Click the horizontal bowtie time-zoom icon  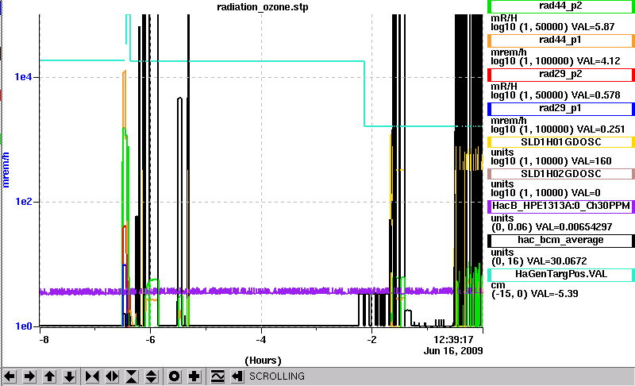click(x=92, y=376)
